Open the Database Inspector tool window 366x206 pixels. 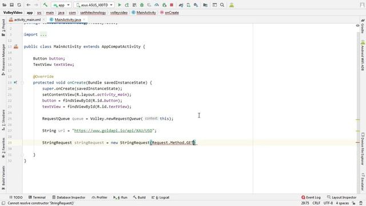(69, 197)
